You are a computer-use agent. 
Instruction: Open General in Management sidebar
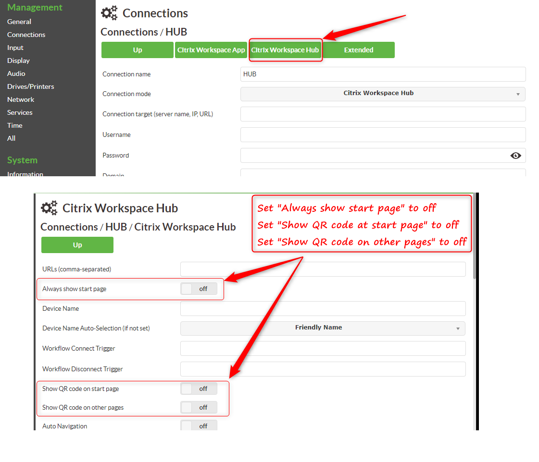click(x=19, y=22)
